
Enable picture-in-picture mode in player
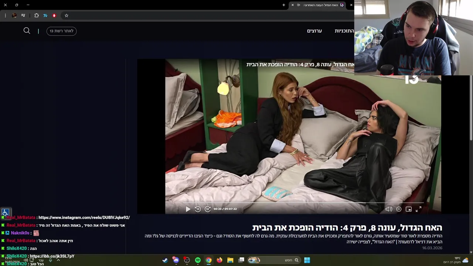click(x=409, y=209)
